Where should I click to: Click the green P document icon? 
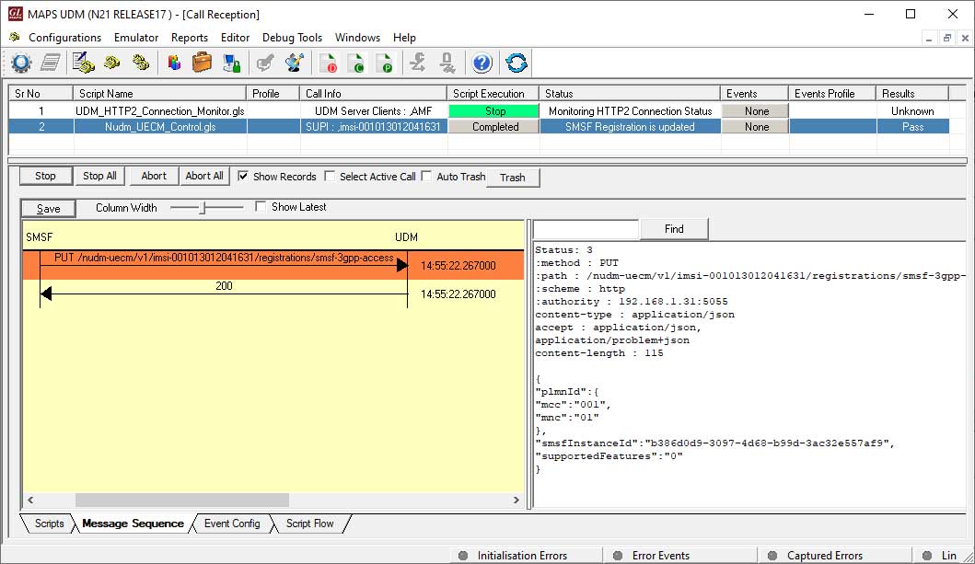383,63
